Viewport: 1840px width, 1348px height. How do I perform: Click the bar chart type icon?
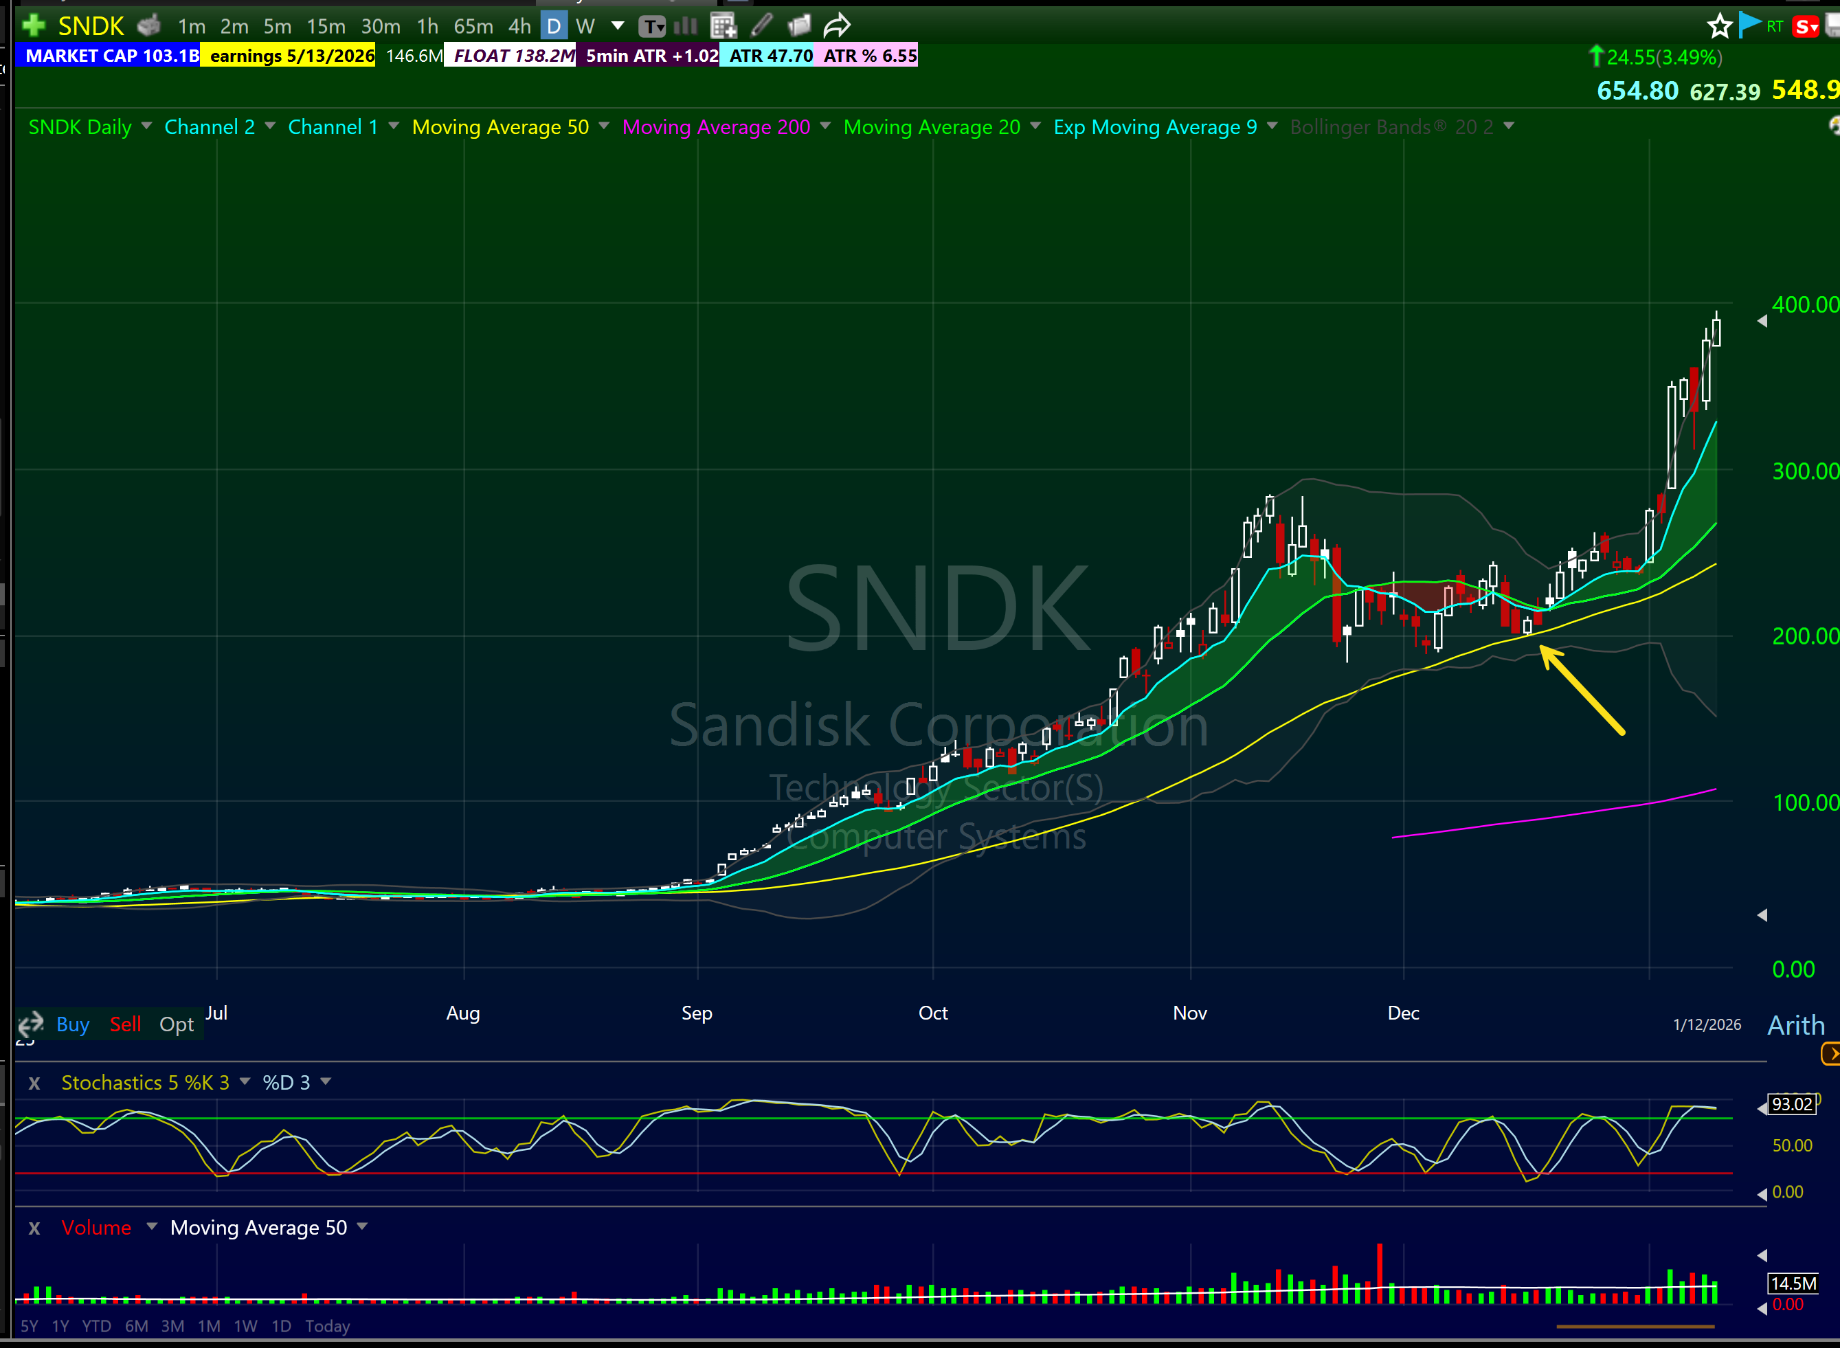[686, 26]
